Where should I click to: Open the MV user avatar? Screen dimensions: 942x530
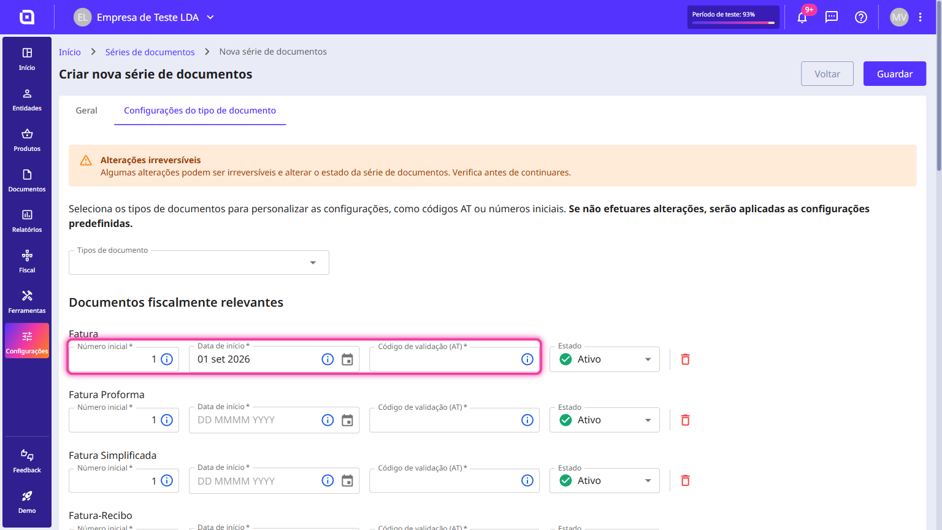click(899, 17)
